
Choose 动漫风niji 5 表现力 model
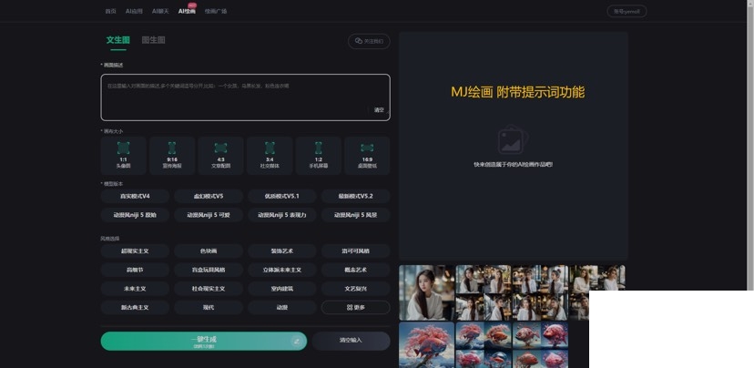tap(282, 215)
